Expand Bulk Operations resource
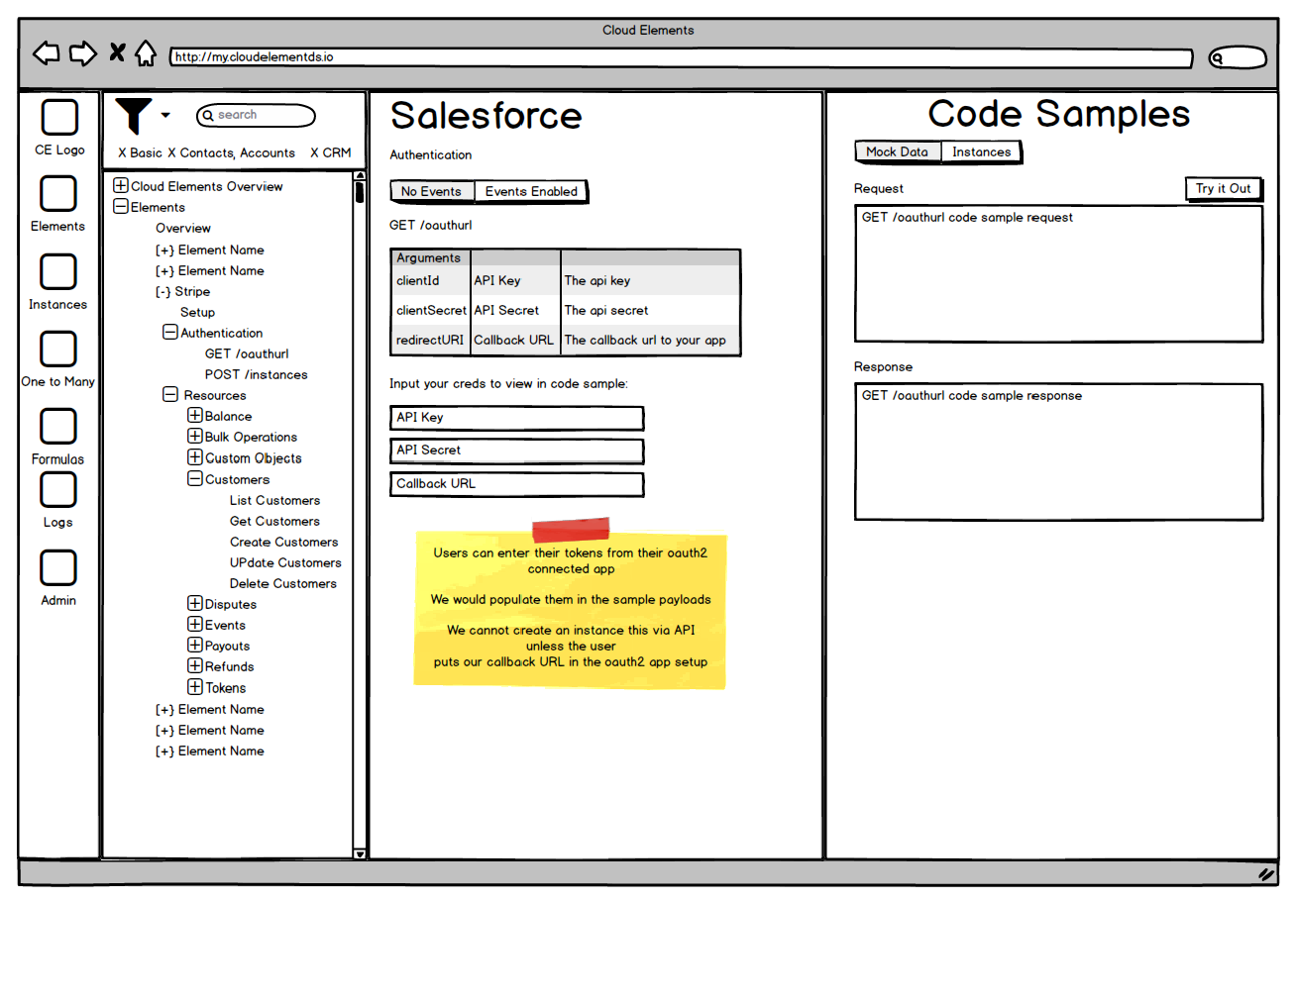Image resolution: width=1297 pixels, height=1002 pixels. coord(195,436)
